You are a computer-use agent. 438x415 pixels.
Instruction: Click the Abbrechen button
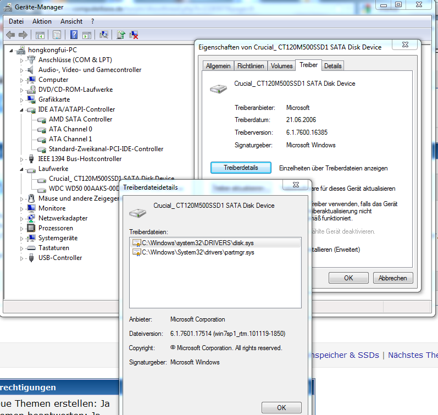click(x=393, y=278)
